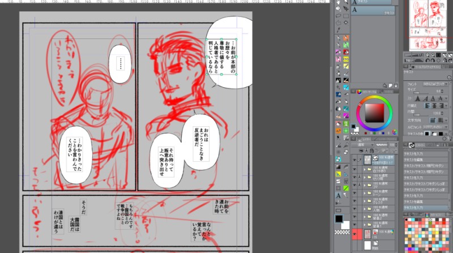The height and width of the screenshot is (253, 453).
Task: Open the tool property panel tab
Action: tap(428, 67)
